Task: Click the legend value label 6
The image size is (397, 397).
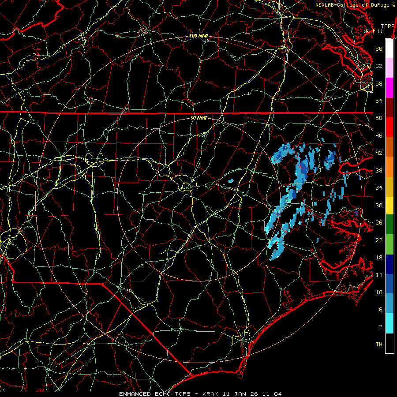Action: (380, 310)
